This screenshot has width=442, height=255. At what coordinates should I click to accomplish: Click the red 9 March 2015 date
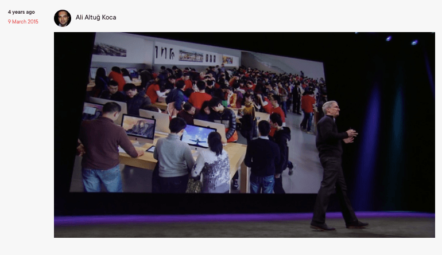tap(24, 22)
